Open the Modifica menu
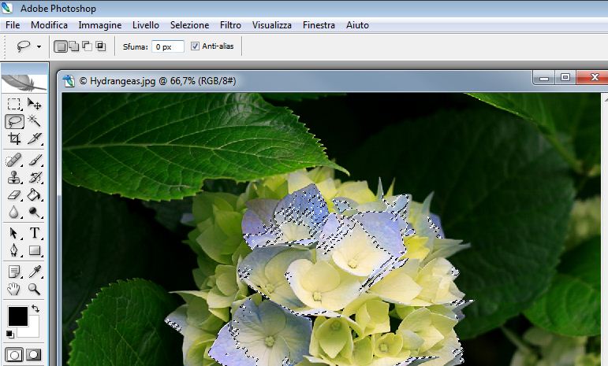608x366 pixels. [x=49, y=25]
